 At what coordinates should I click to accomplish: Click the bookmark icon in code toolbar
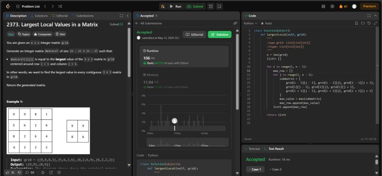tap(356, 23)
